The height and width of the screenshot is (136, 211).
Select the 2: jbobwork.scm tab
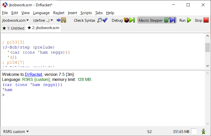click(43, 28)
